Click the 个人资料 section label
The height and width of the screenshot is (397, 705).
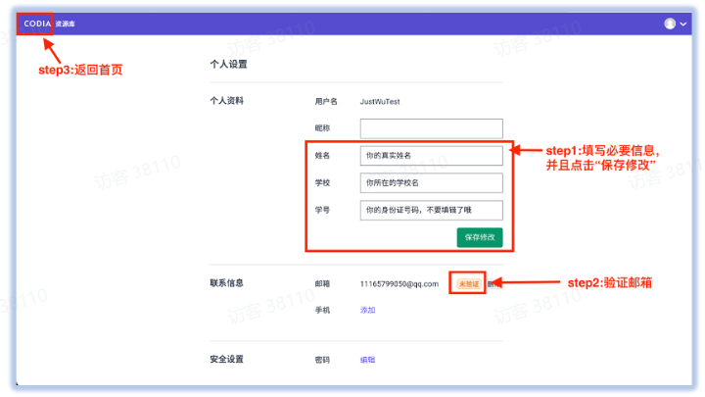pyautogui.click(x=226, y=101)
